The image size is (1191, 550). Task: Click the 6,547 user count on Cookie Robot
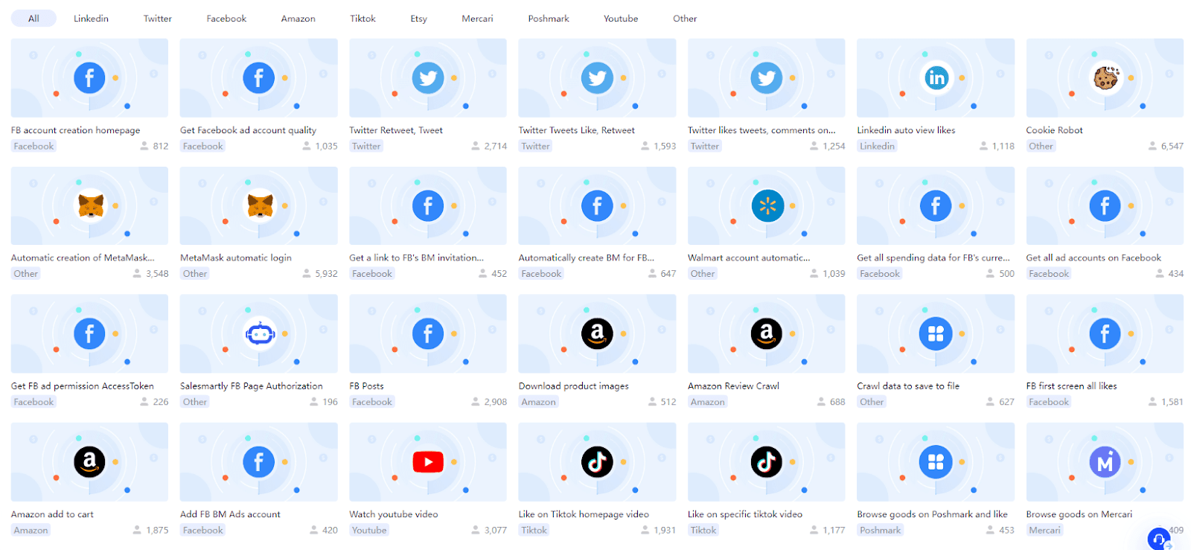coord(1172,147)
